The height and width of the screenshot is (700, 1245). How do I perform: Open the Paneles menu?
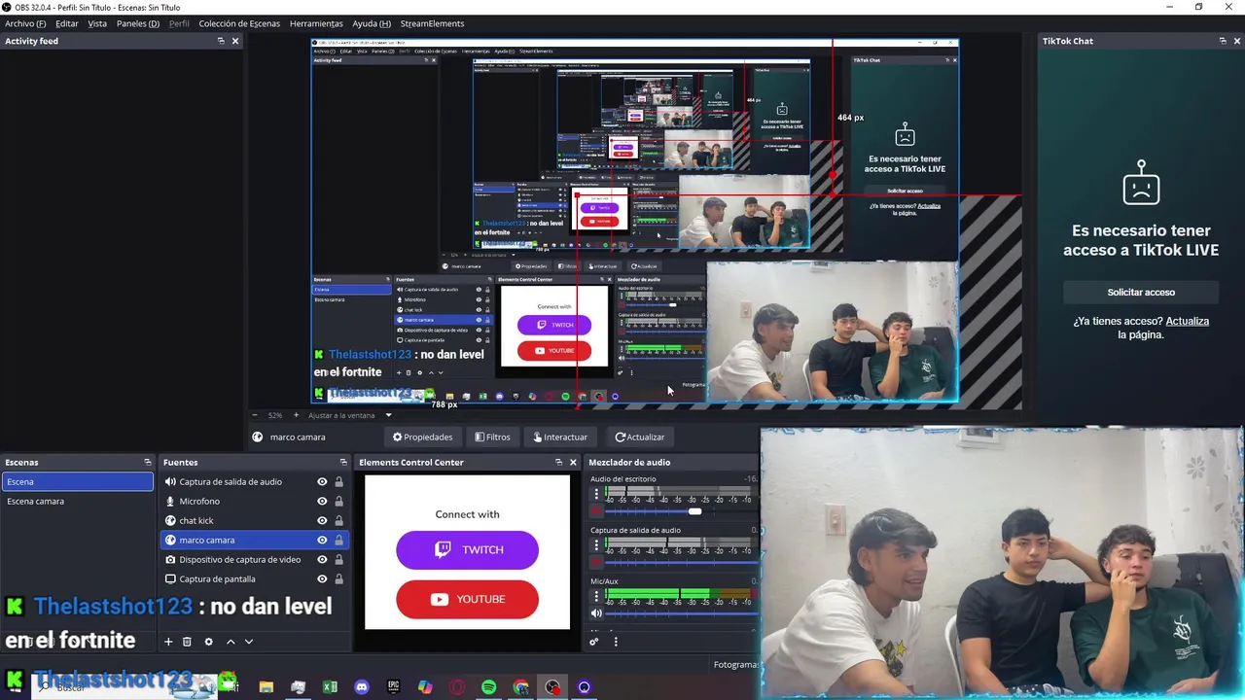(138, 23)
